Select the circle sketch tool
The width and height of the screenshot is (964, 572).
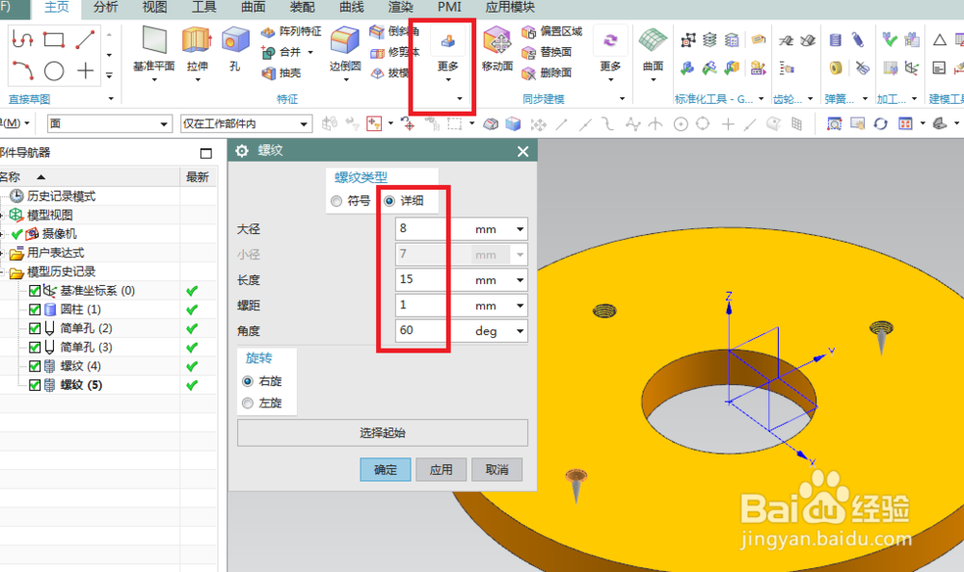pos(54,71)
